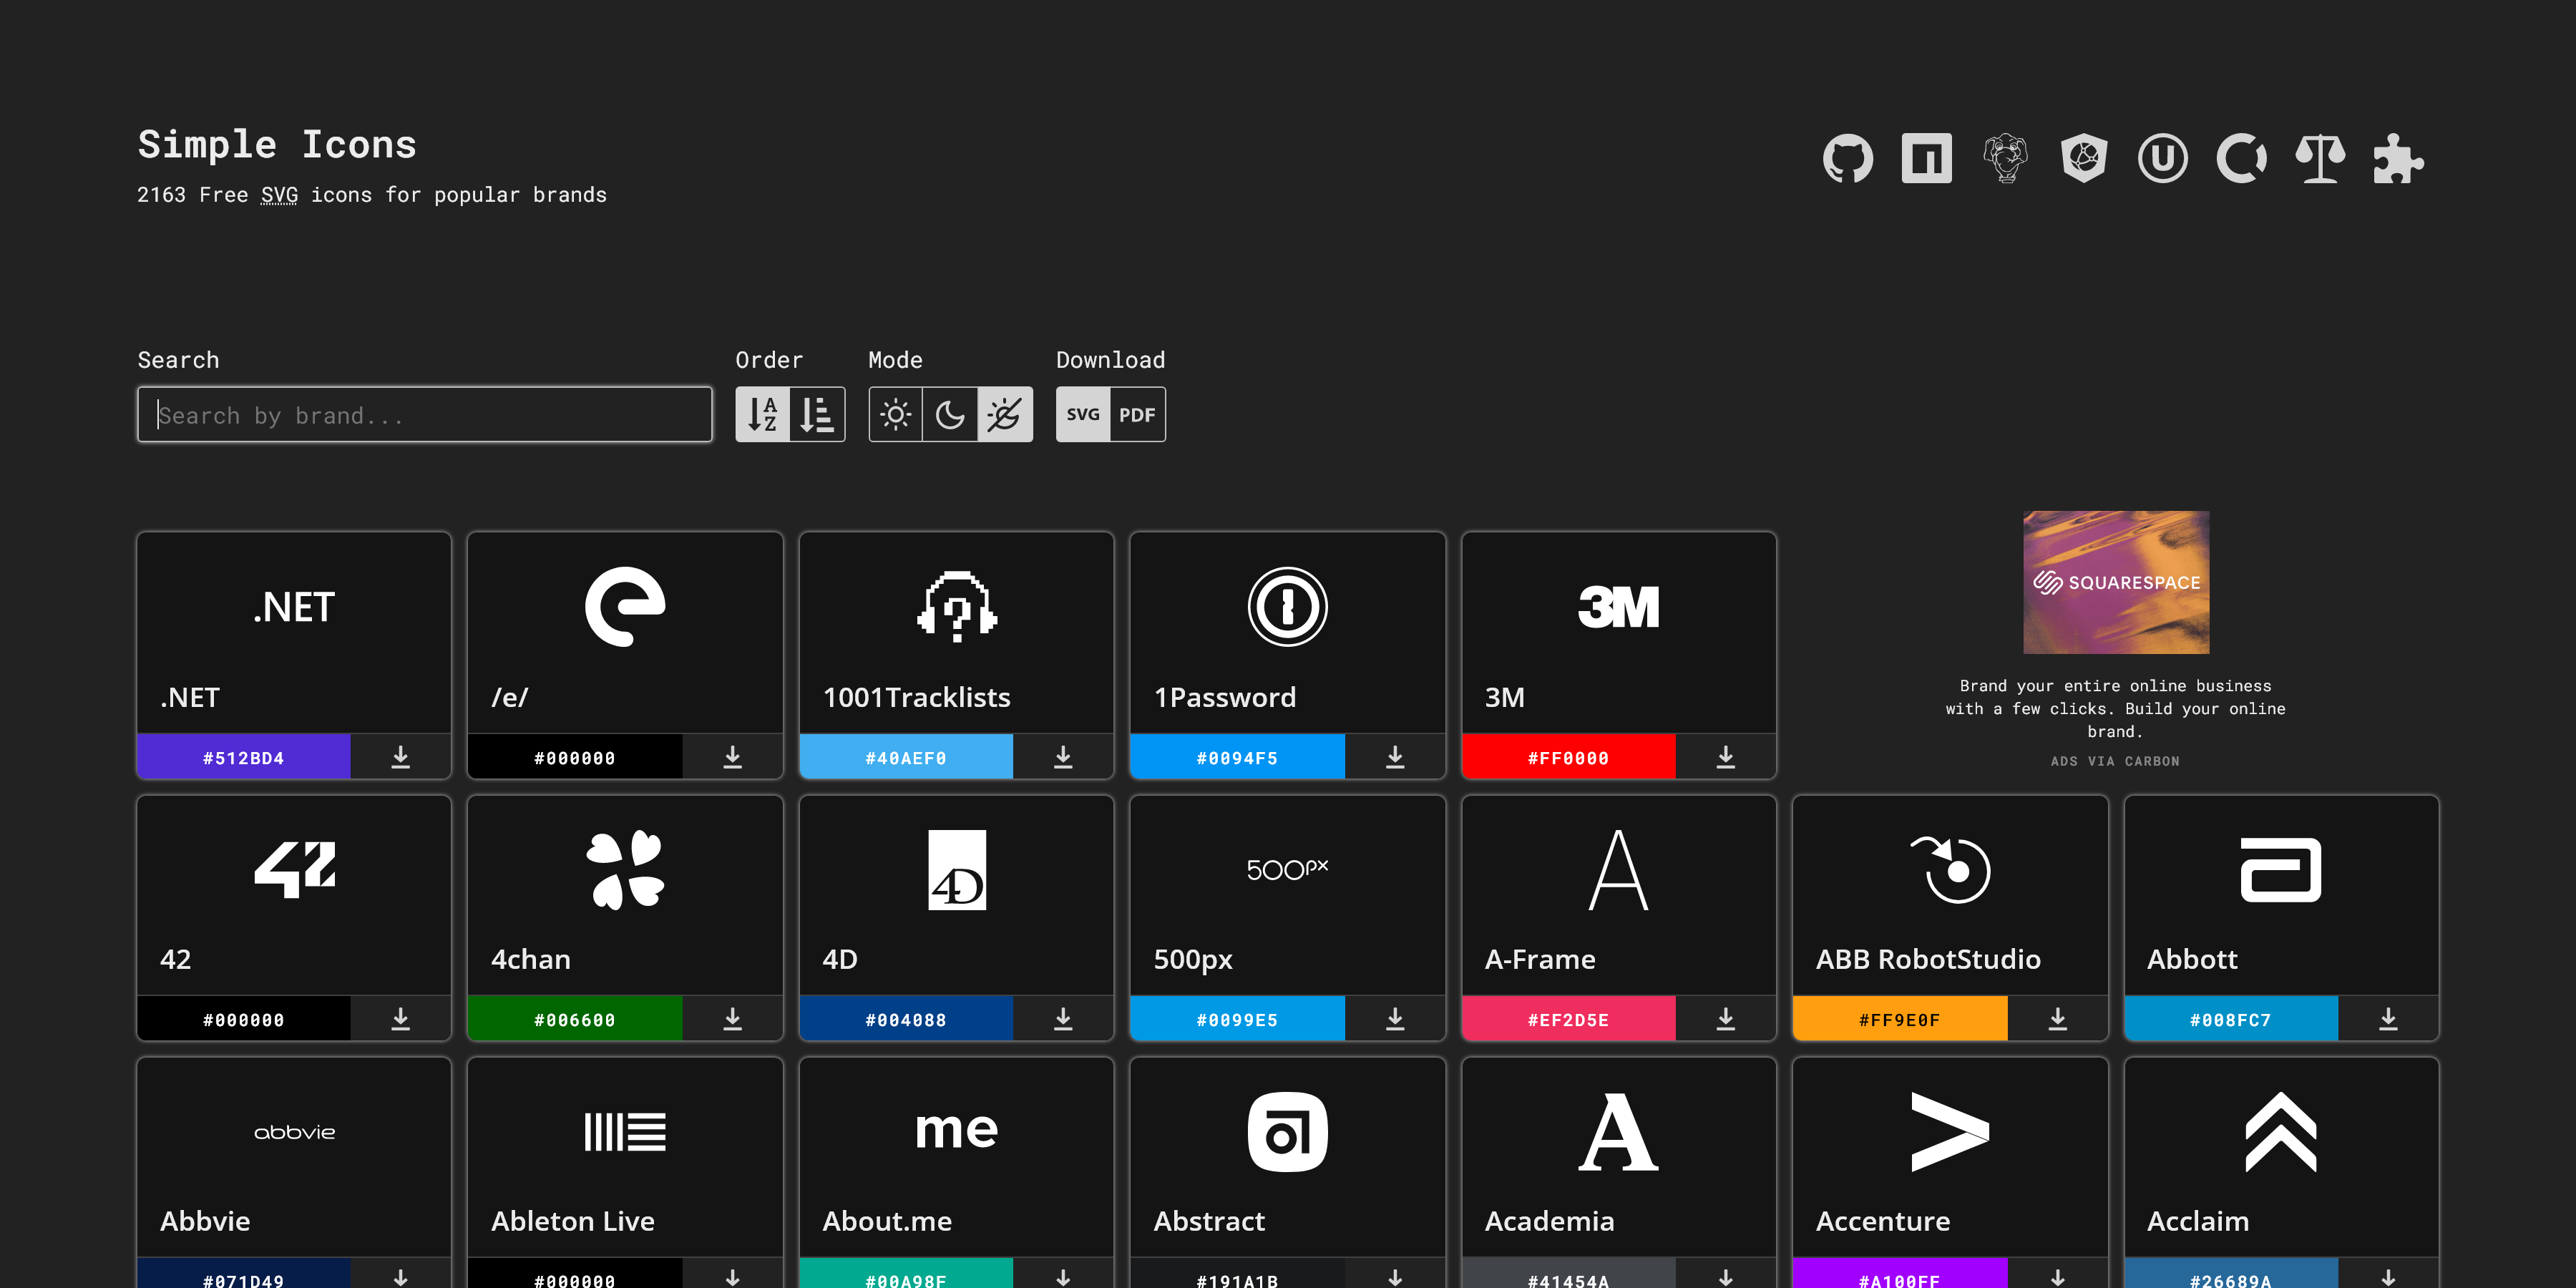2576x1288 pixels.
Task: Click the Abstract logo icon
Action: [1288, 1132]
